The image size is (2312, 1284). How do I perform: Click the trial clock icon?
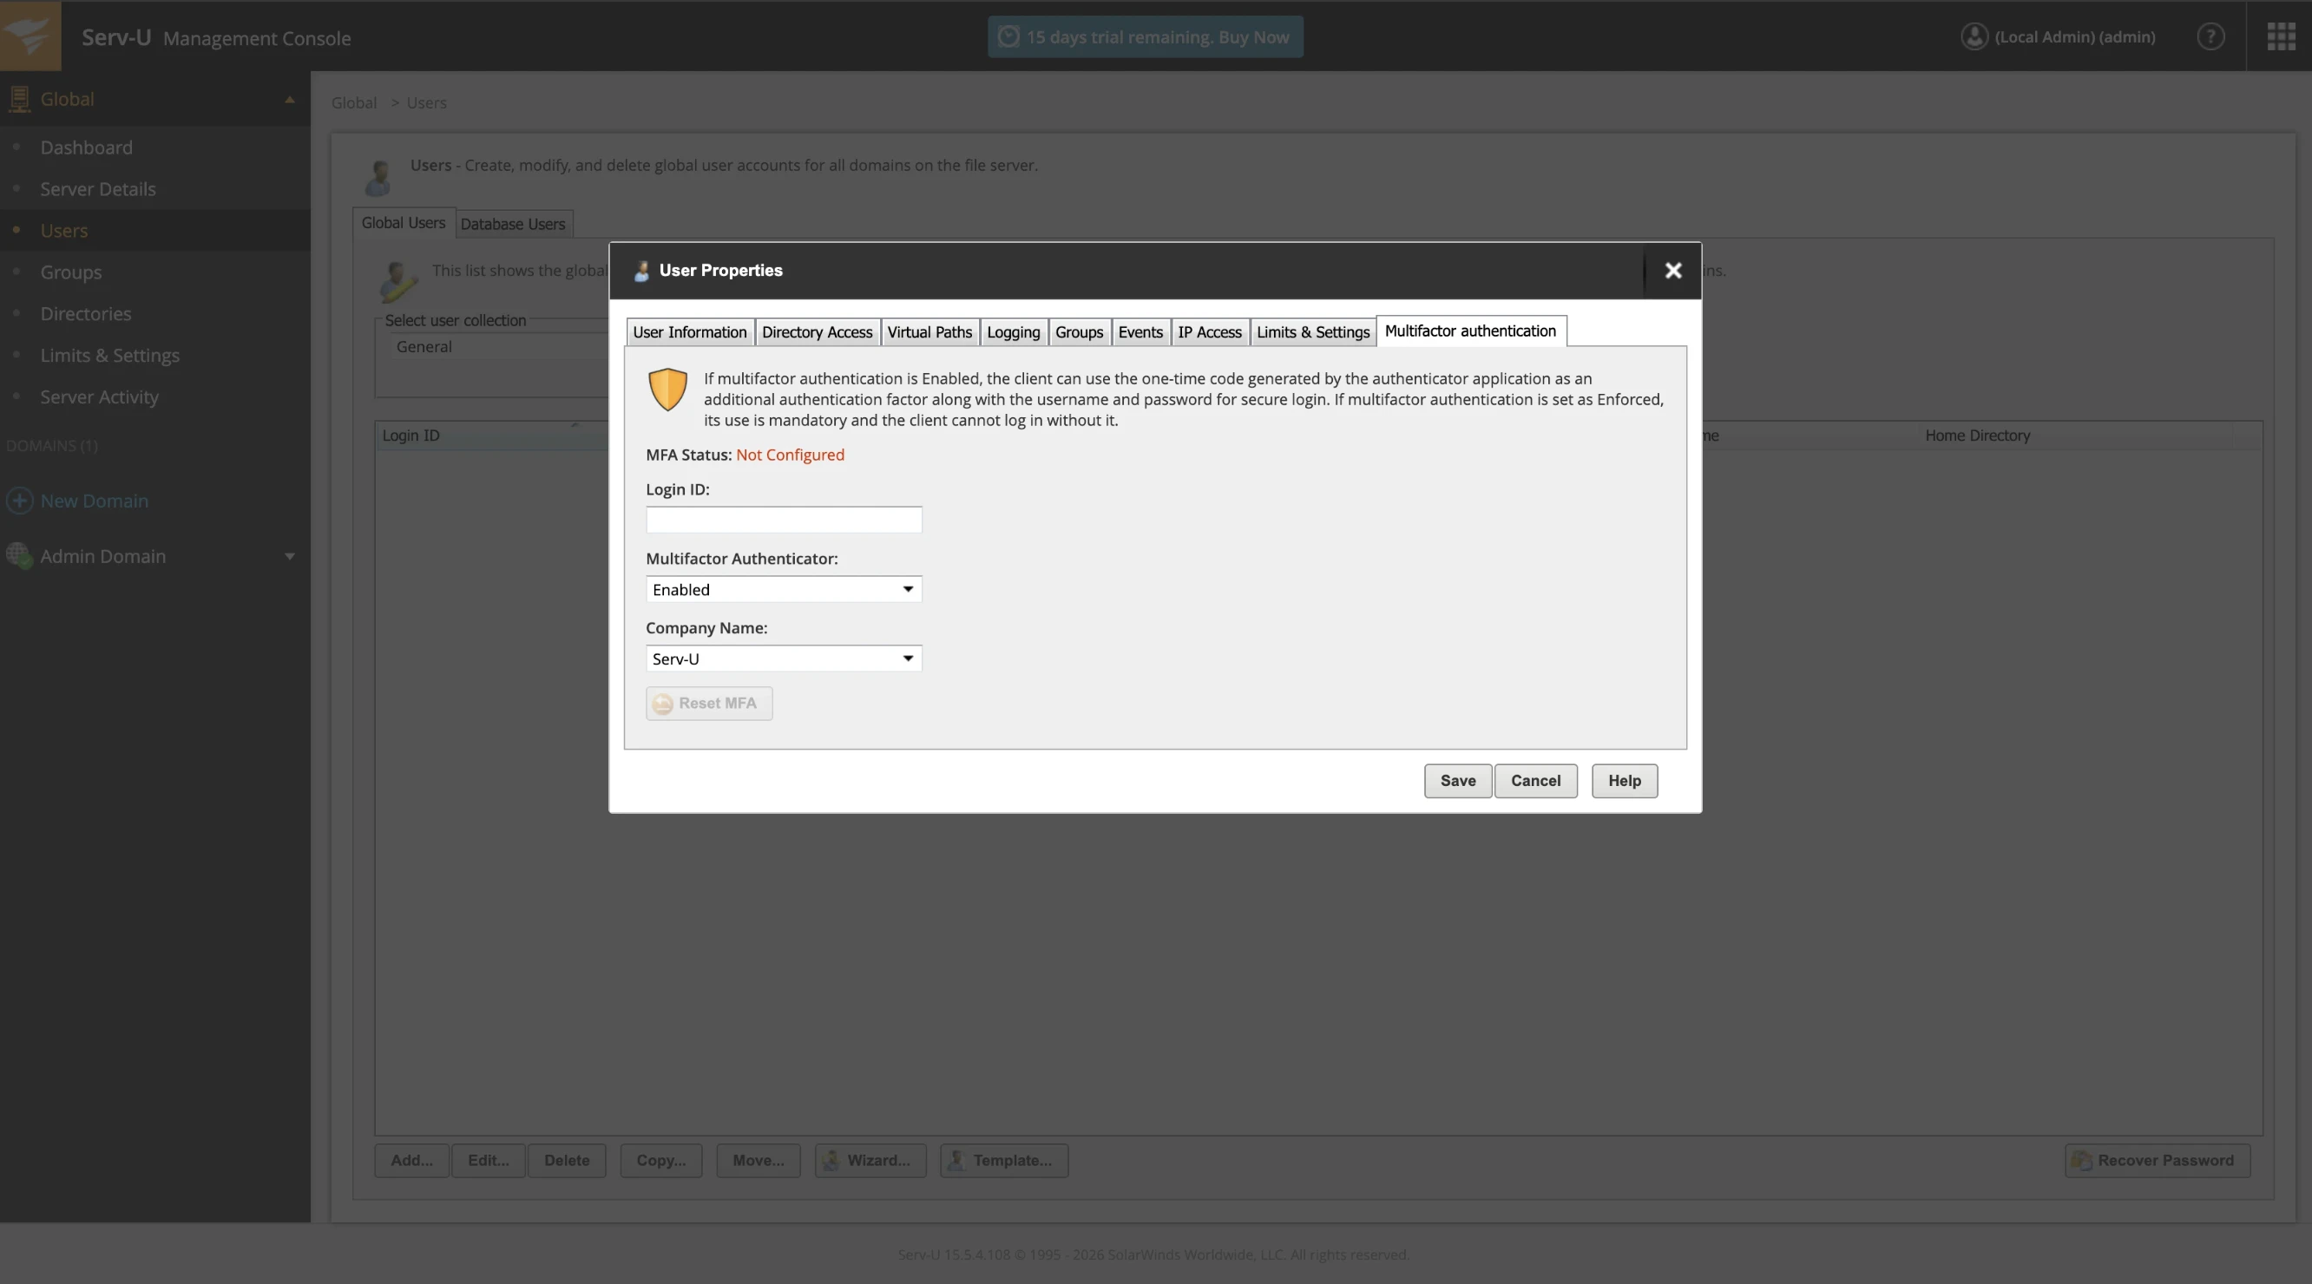(x=1008, y=36)
